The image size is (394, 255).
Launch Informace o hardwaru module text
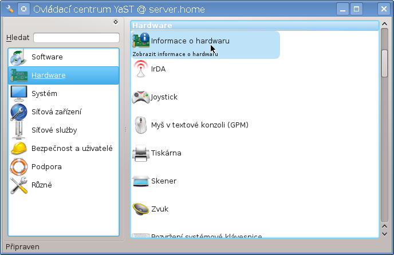tap(190, 41)
